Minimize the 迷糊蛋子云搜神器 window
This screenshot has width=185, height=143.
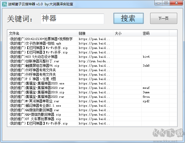[x=159, y=3]
